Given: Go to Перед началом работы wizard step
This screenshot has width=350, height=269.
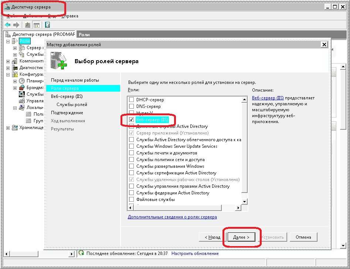Looking at the screenshot, I should (x=75, y=80).
